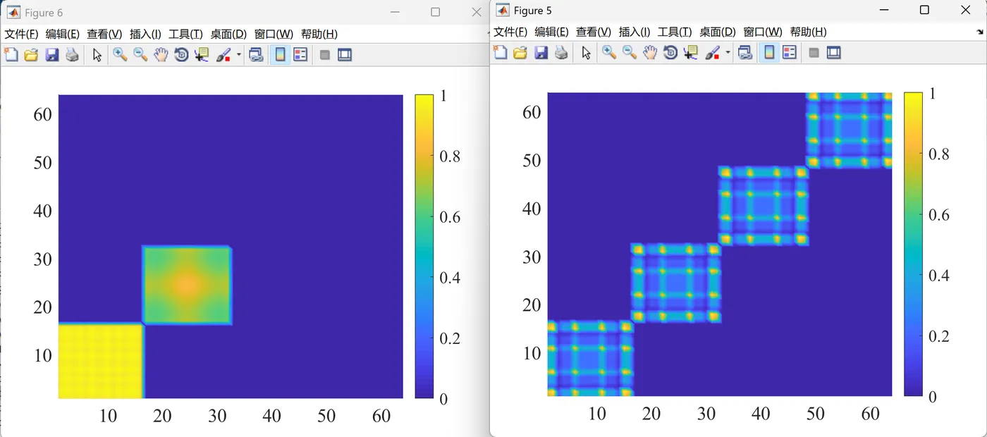
Task: Open 窗口(W) menu in Figure 6
Action: coord(274,34)
